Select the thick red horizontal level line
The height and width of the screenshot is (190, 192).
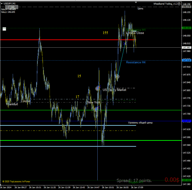point(68,40)
